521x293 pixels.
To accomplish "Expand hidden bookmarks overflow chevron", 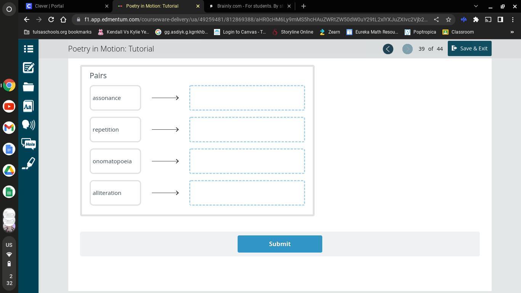I will [512, 32].
